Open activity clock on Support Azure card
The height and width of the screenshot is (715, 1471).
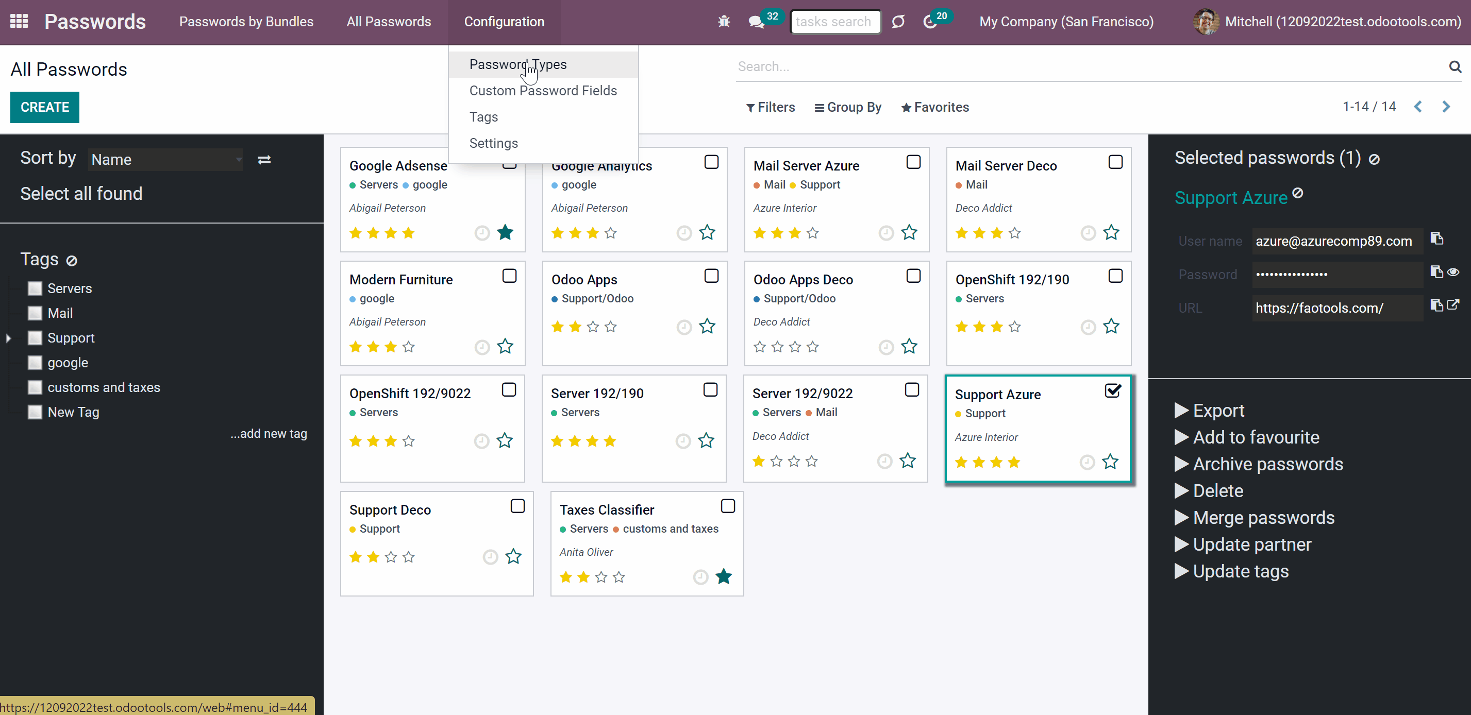pyautogui.click(x=1087, y=462)
